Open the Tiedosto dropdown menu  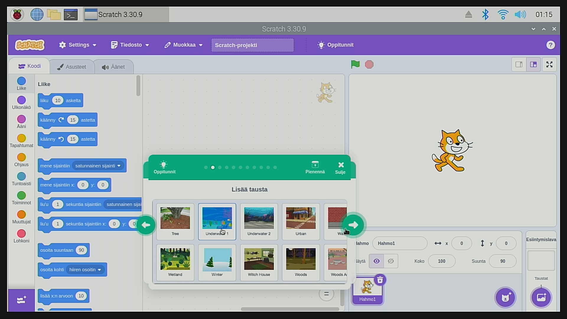click(x=130, y=45)
